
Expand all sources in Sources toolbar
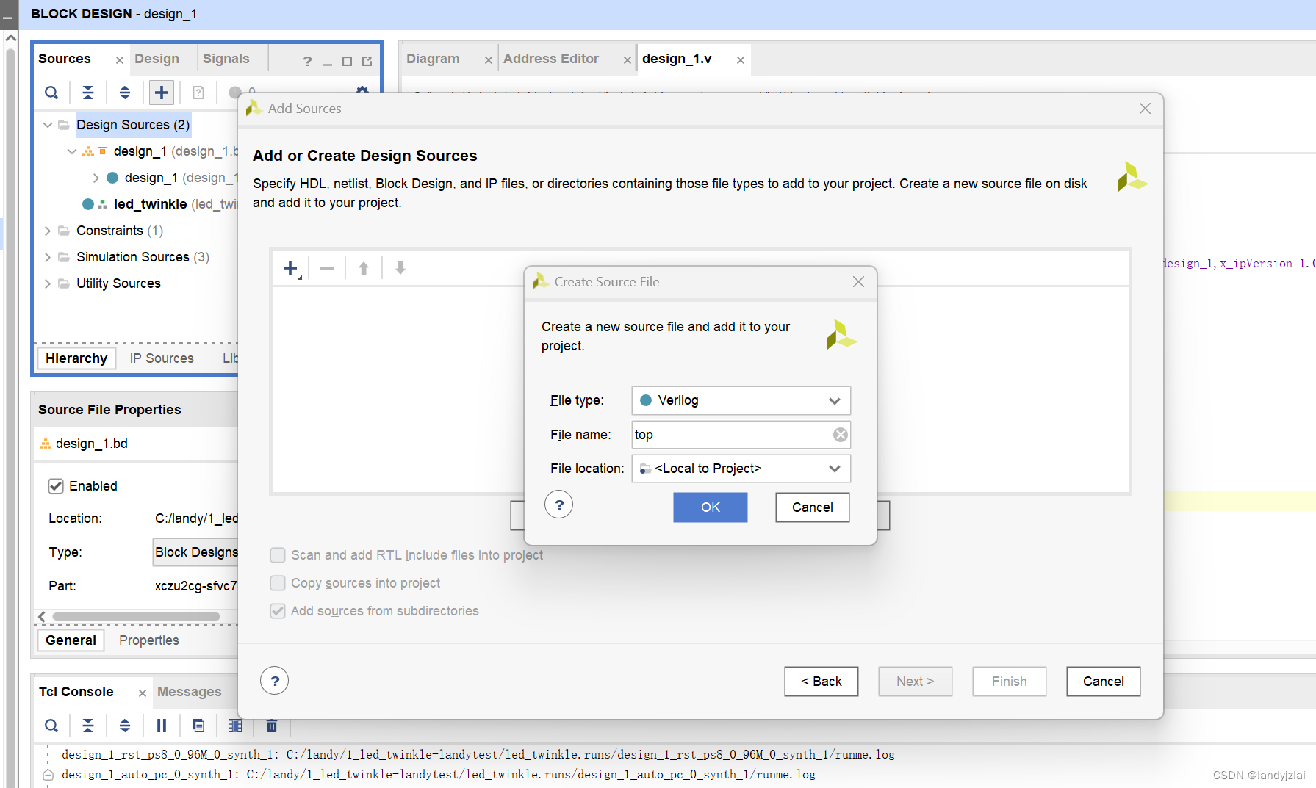[x=125, y=93]
